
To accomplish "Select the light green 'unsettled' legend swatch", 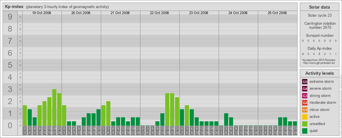I will [305, 124].
